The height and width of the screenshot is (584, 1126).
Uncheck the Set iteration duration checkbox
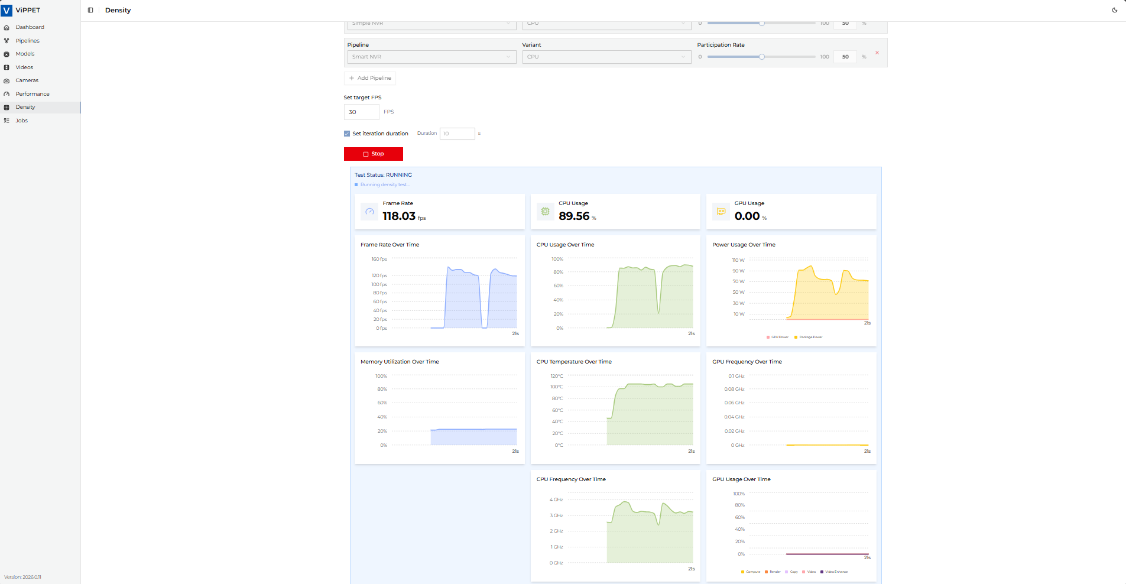[347, 134]
